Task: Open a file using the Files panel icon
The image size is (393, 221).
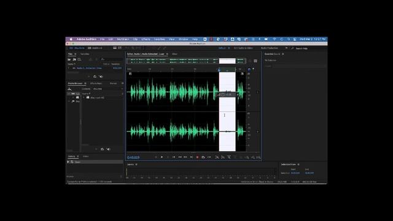Action: (69, 60)
